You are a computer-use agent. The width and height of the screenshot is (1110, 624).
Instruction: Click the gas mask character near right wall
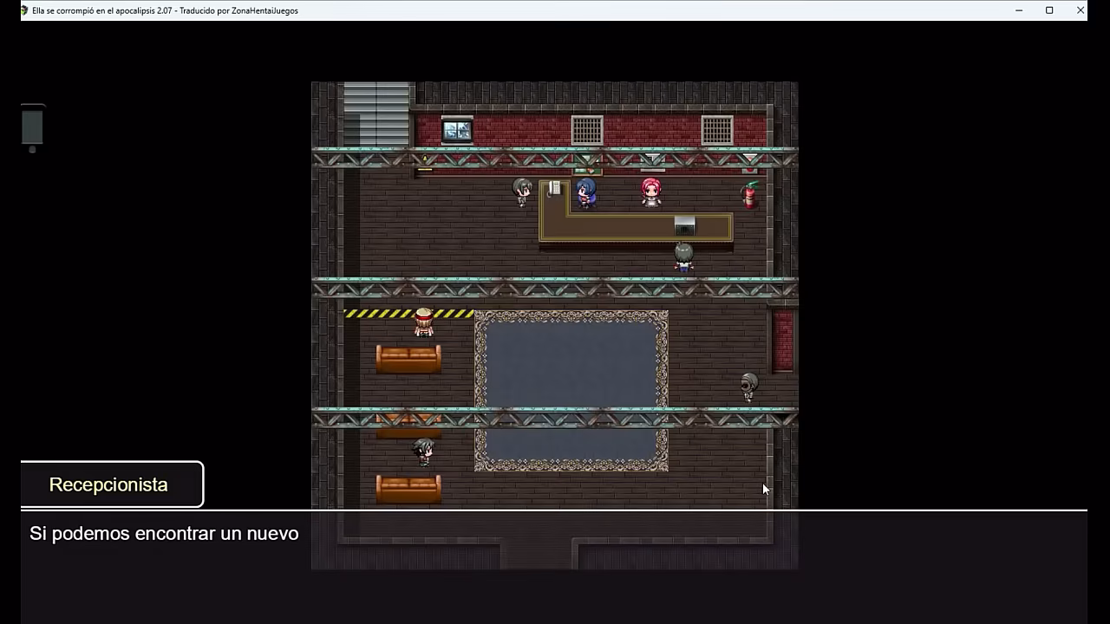pos(749,386)
